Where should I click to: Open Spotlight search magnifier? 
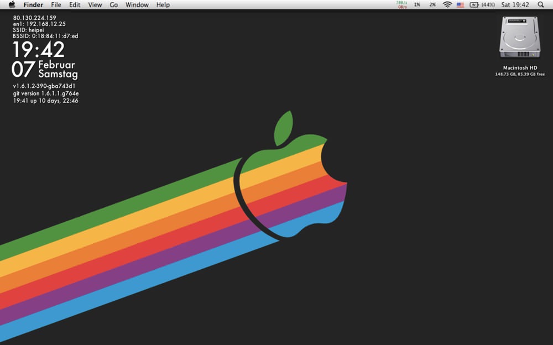[541, 4]
